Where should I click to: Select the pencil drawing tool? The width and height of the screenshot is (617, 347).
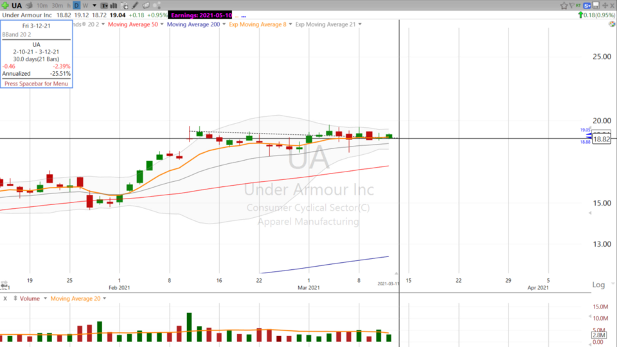135,6
